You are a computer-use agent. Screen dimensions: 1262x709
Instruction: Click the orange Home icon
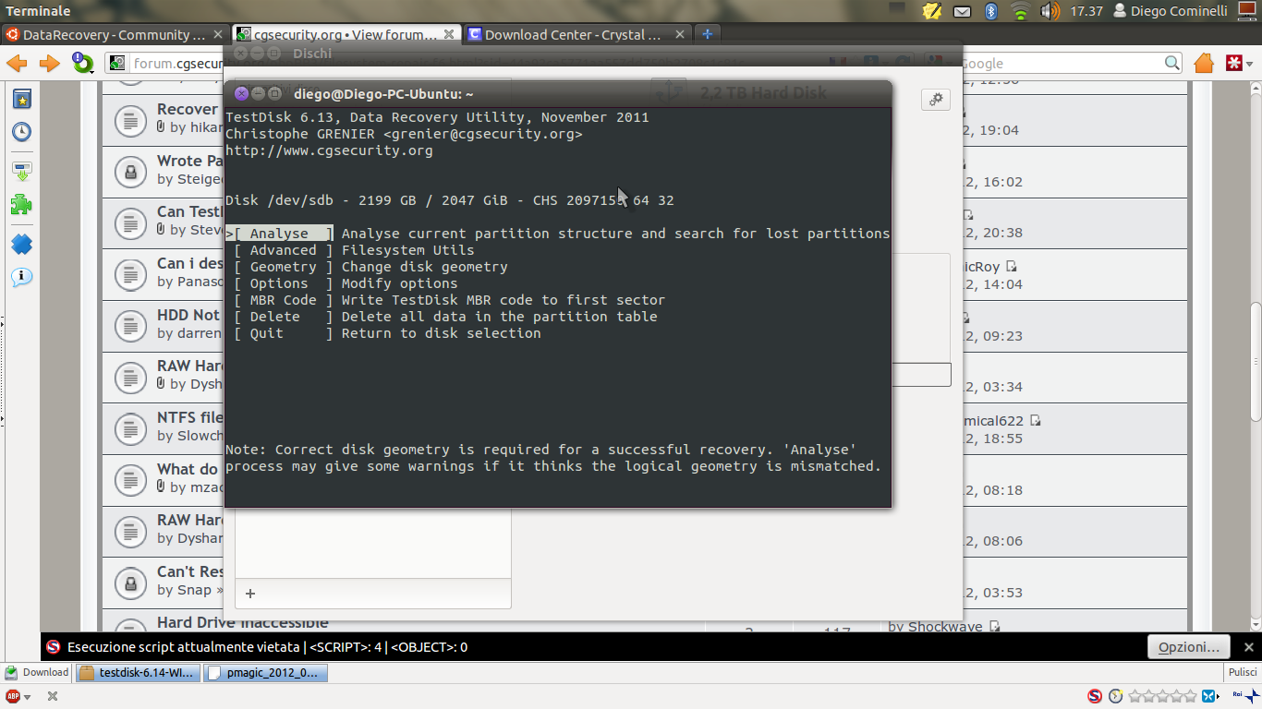pyautogui.click(x=1203, y=64)
